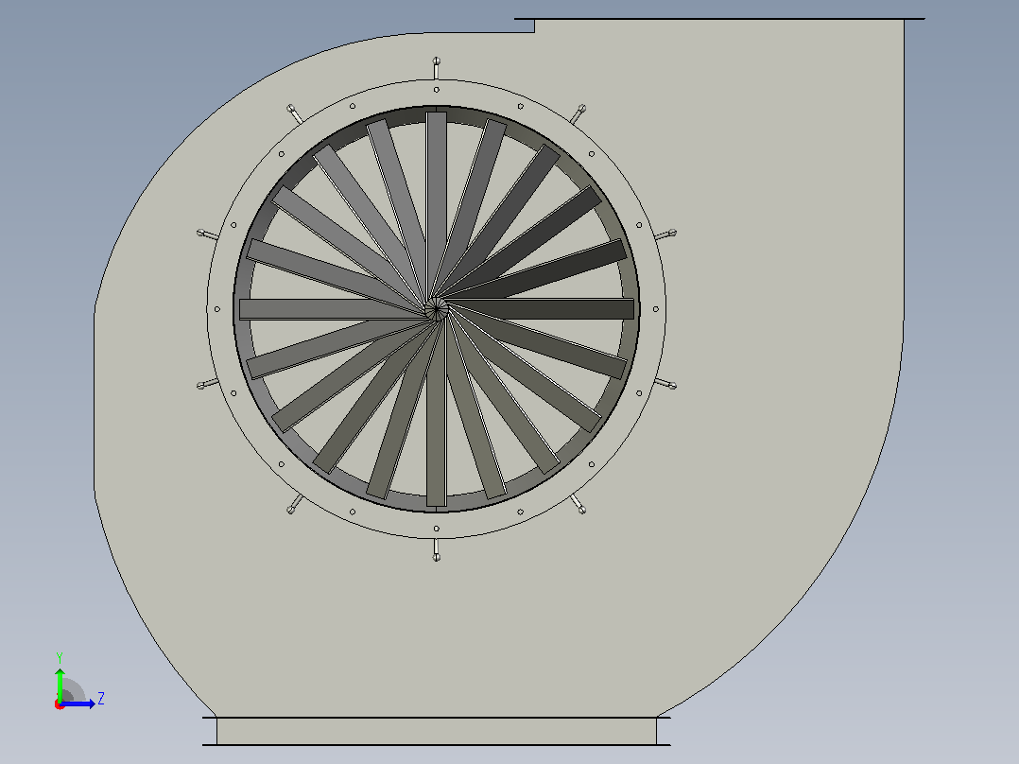Select the impeller blade pointing straight up

point(437,205)
